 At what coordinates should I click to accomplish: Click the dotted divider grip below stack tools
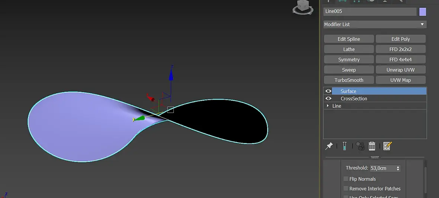pos(375,157)
